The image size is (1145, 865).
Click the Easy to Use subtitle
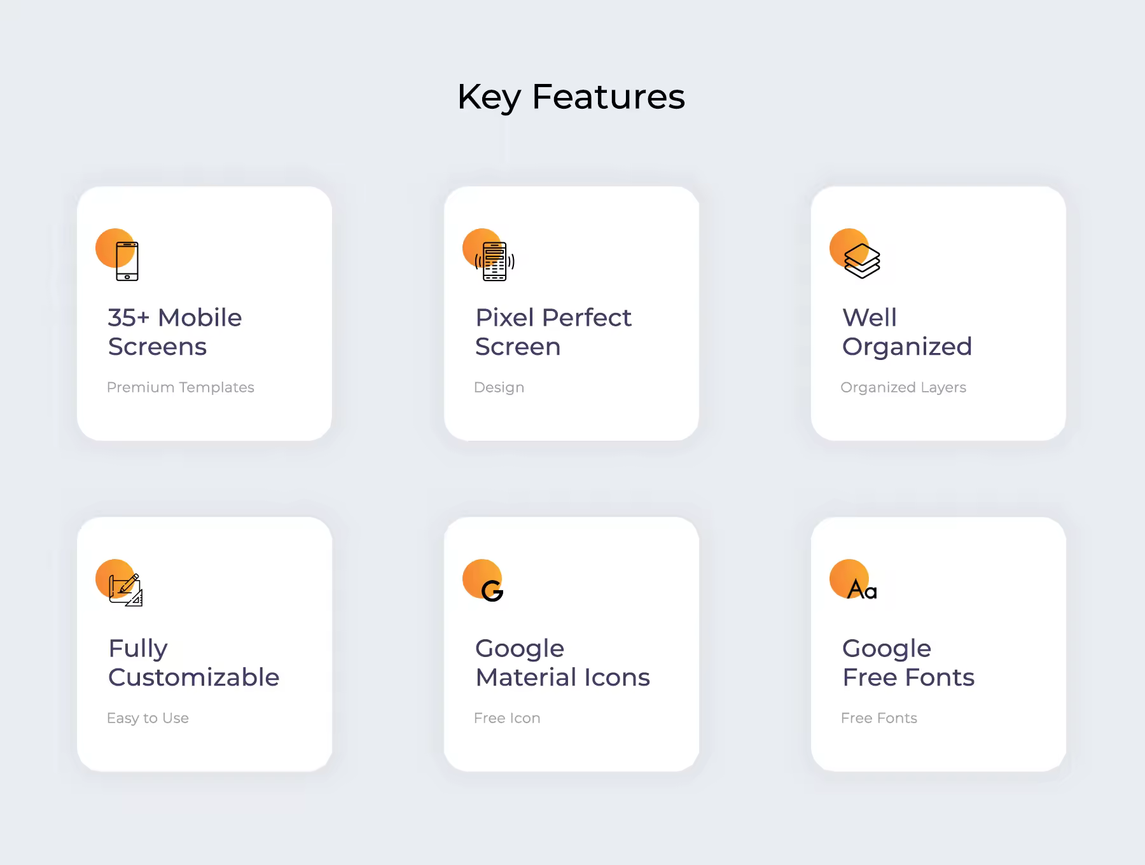tap(148, 718)
